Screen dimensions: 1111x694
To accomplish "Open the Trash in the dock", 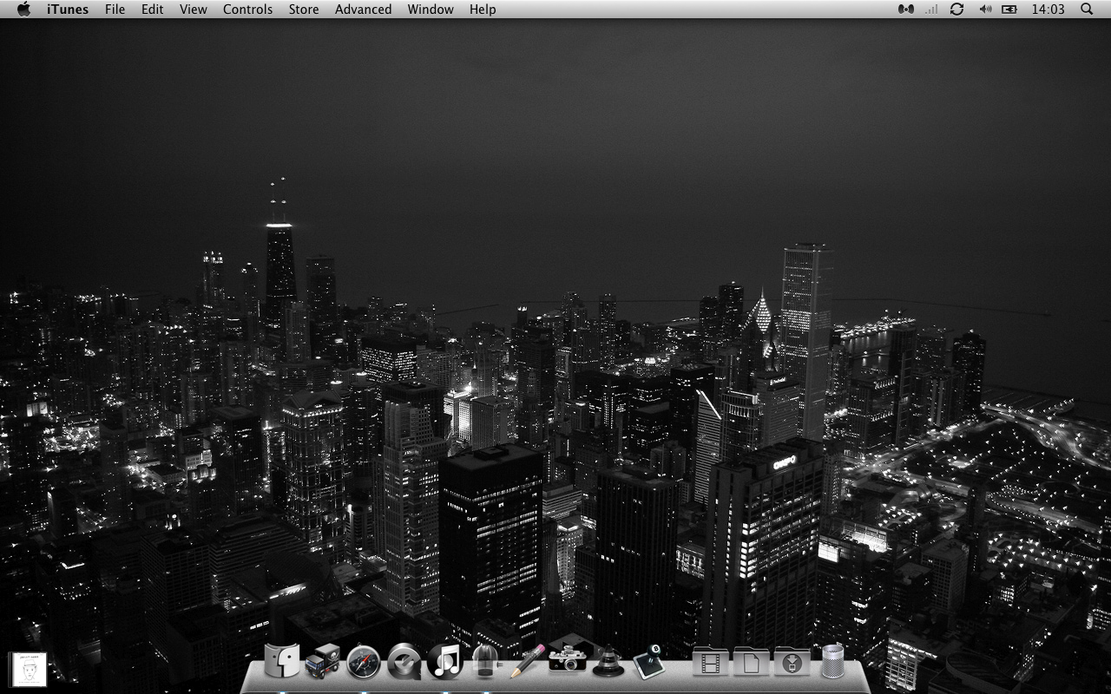I will (832, 662).
